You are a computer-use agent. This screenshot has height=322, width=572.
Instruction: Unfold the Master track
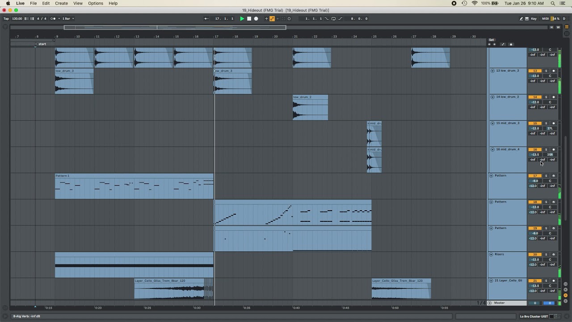click(x=490, y=303)
